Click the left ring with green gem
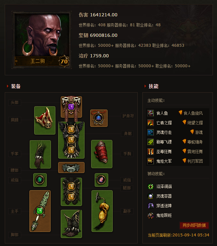This screenshot has width=217, height=246. [x=40, y=180]
